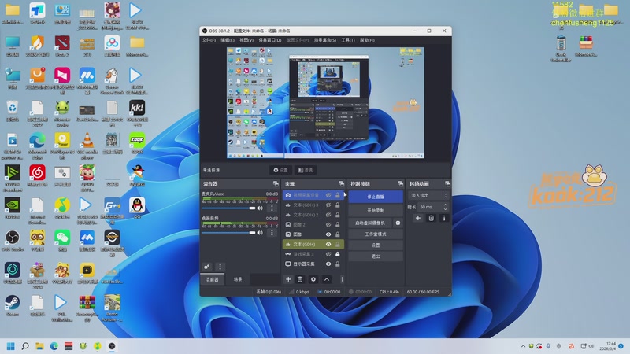Remove the selected source with the trash icon
The image size is (630, 354).
[x=300, y=279]
